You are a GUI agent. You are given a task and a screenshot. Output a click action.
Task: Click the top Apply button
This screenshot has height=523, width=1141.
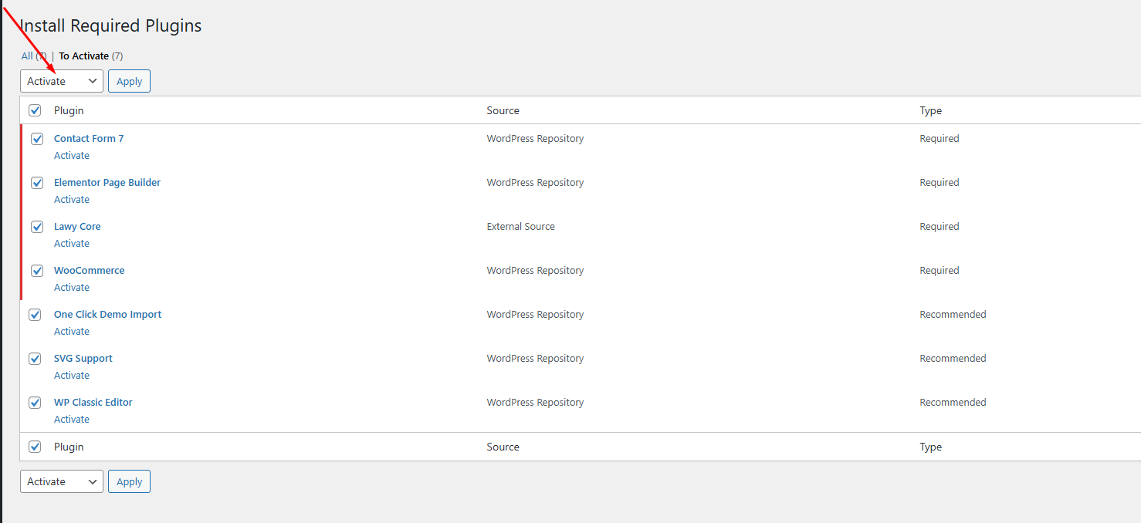click(x=129, y=81)
